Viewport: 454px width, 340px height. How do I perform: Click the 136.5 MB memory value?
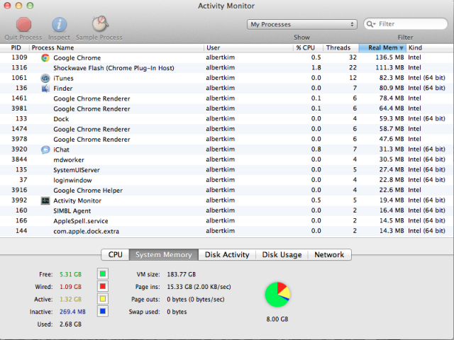(x=389, y=57)
